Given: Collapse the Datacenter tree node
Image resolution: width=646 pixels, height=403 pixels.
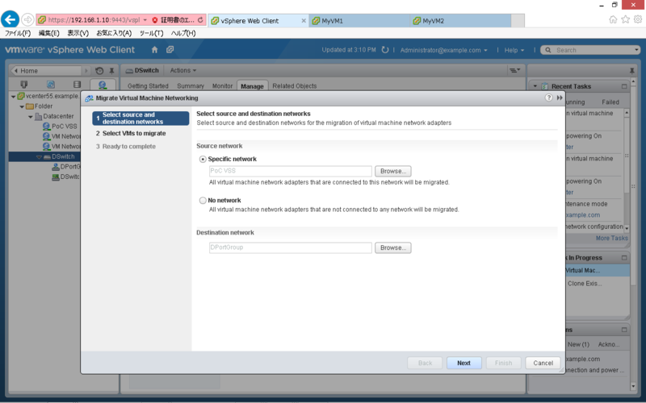Looking at the screenshot, I should tap(31, 117).
